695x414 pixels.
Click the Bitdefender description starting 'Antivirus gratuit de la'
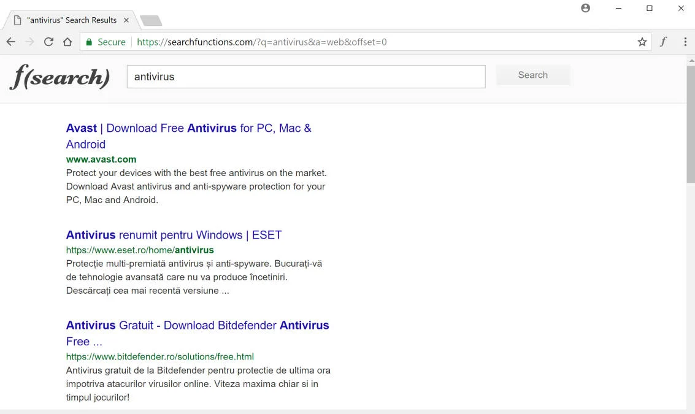(198, 384)
